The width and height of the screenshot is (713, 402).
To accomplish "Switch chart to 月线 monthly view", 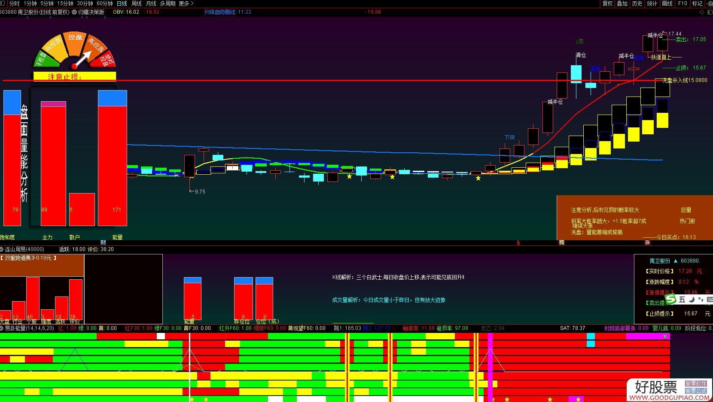I will click(x=151, y=3).
